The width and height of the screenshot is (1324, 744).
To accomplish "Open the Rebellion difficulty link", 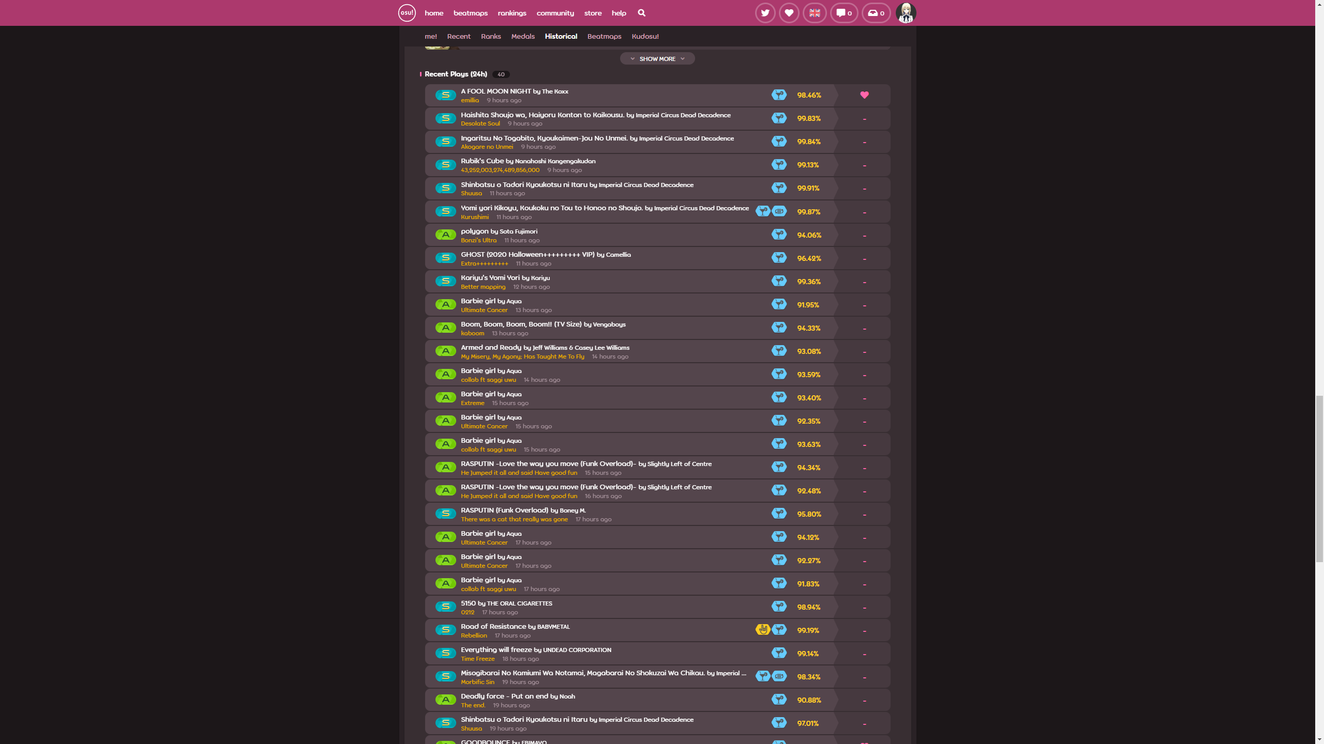I will 474,636.
